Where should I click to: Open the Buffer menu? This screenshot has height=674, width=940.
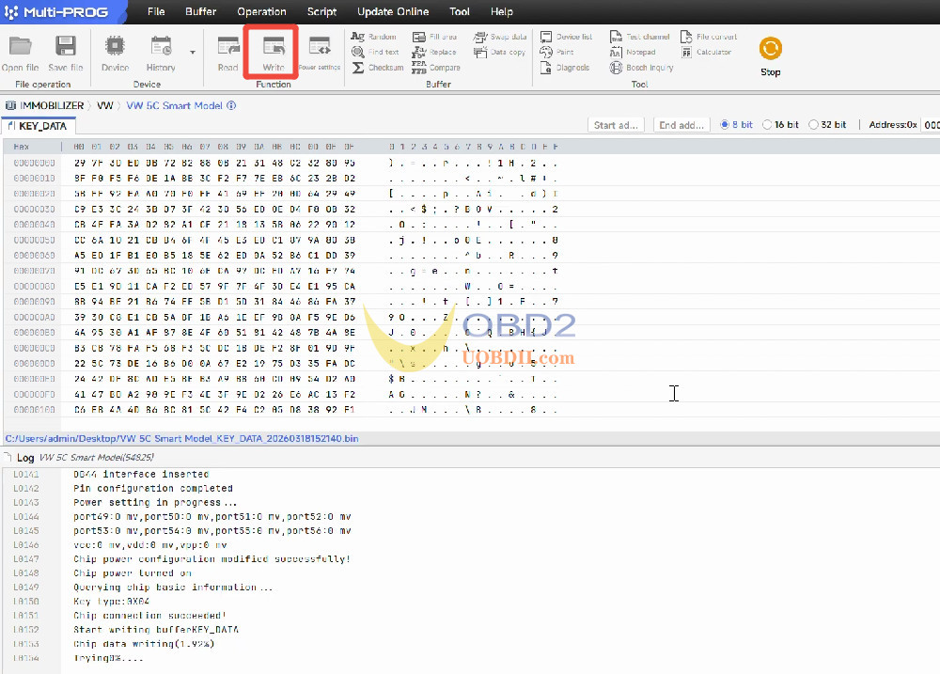(x=200, y=12)
